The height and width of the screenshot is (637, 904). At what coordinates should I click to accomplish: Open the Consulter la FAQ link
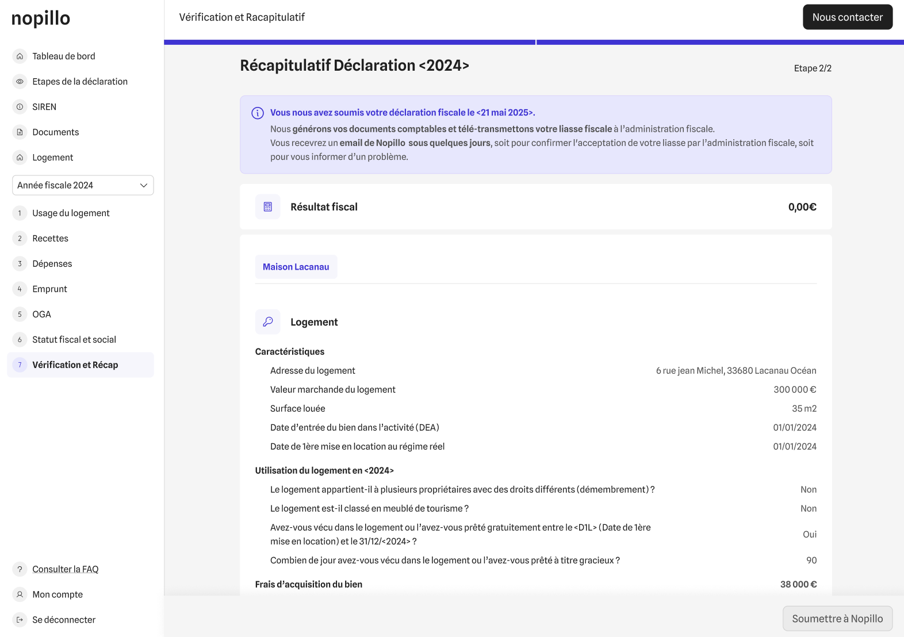tap(65, 569)
